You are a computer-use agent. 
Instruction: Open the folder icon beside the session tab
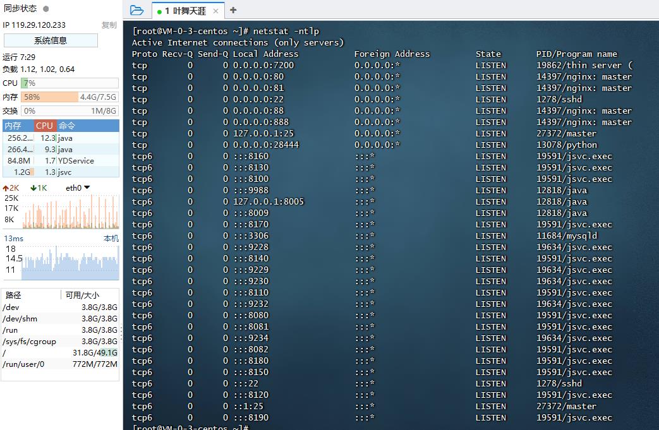tap(136, 10)
